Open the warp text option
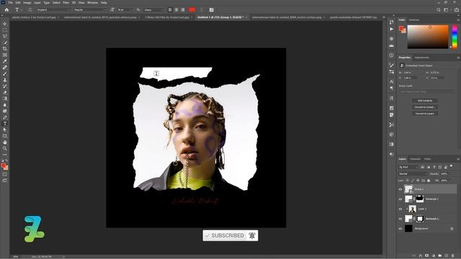 click(202, 9)
